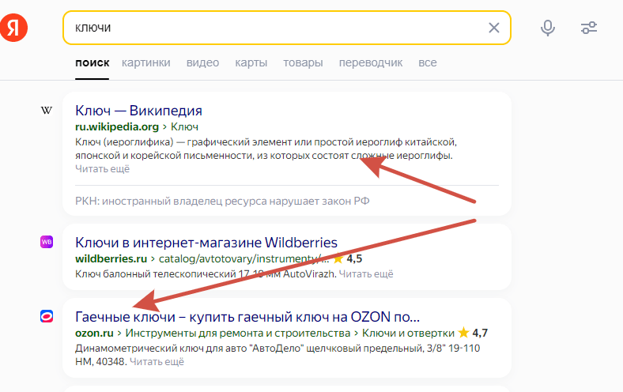The image size is (623, 392).
Task: Expand Читать ещё in Wikipedia snippet
Action: 103,169
